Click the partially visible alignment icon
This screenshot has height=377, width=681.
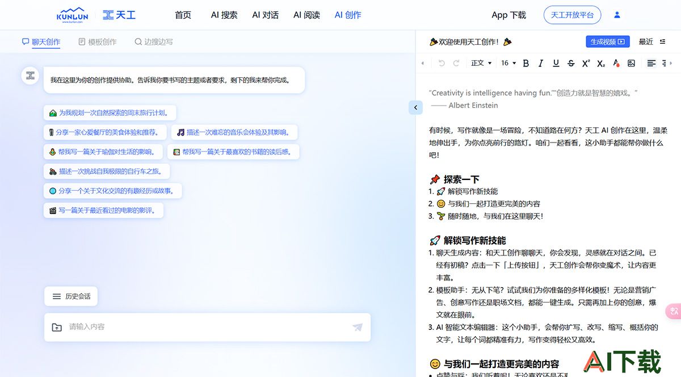coord(665,64)
